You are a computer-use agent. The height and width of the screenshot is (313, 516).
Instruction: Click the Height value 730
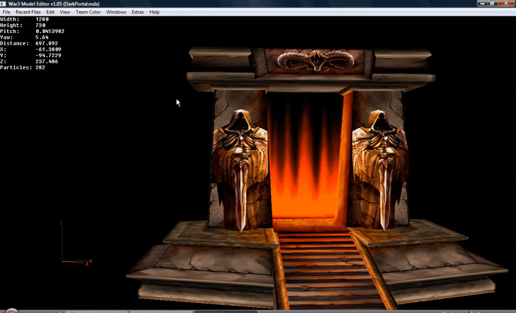click(x=40, y=25)
